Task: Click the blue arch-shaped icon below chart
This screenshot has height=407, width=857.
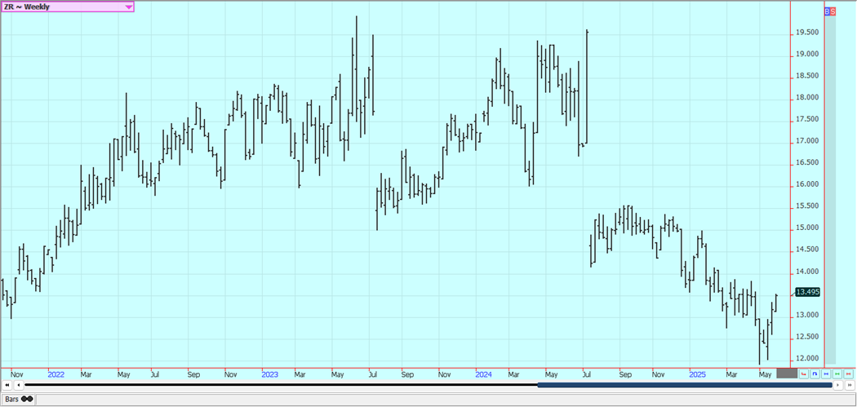Action: click(815, 374)
